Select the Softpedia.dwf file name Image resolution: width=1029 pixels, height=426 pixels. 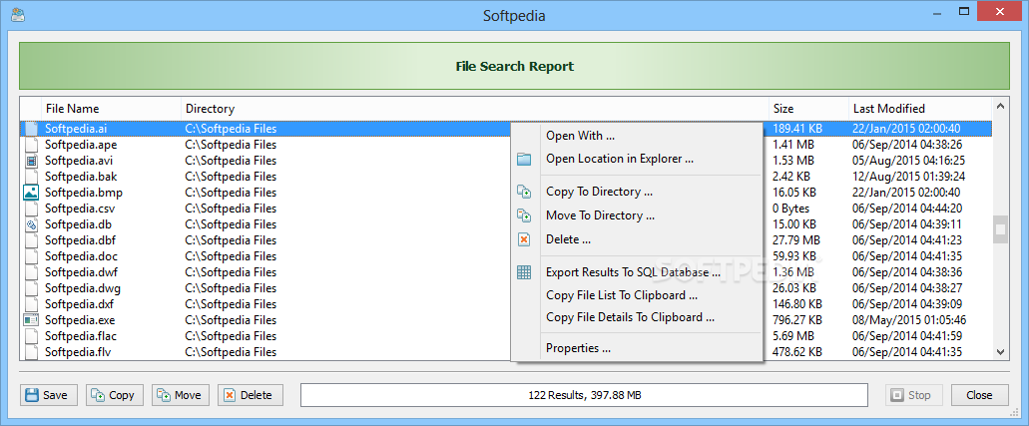pos(81,272)
